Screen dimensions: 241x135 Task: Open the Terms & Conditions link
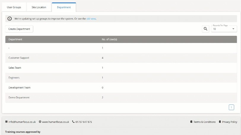click(x=204, y=122)
